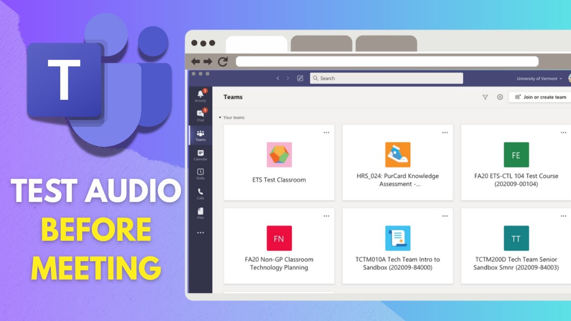This screenshot has height=321, width=571.
Task: Open FA20 ETS-CTL 104 Test Course team
Action: [516, 180]
